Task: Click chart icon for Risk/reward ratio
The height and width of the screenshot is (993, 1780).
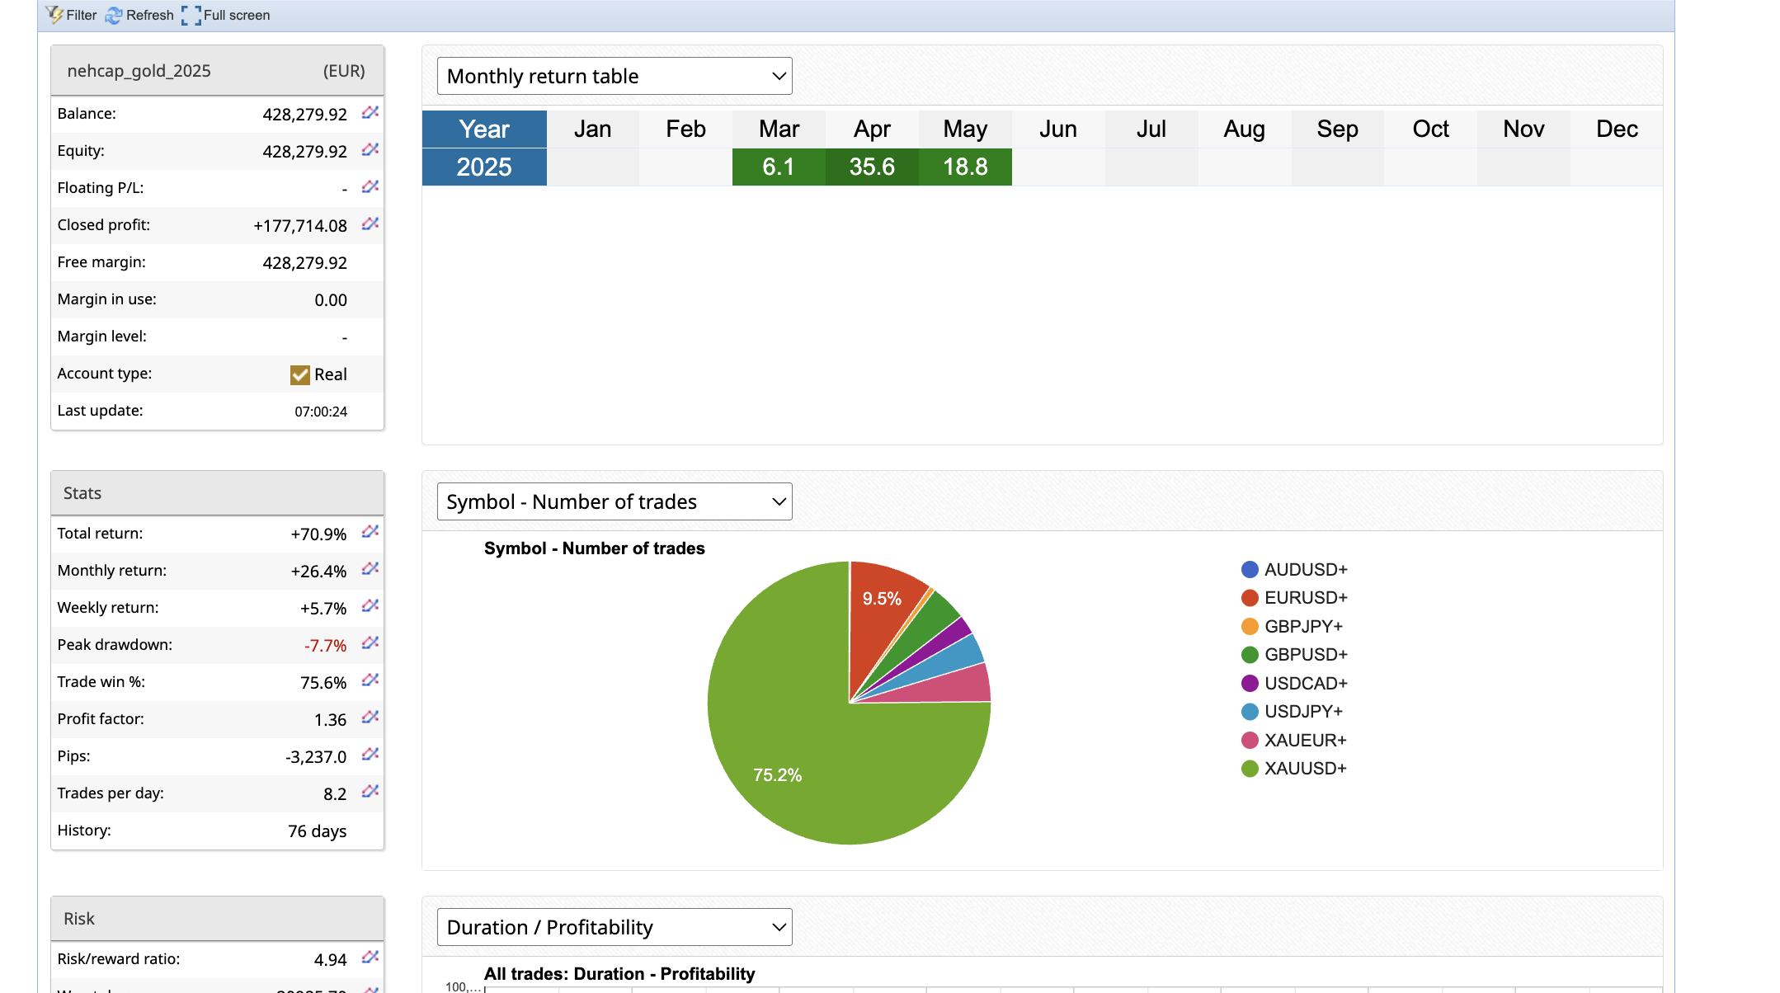Action: pyautogui.click(x=370, y=958)
